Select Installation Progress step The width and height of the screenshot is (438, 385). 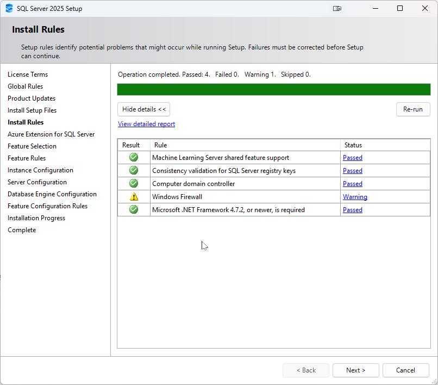tap(36, 218)
